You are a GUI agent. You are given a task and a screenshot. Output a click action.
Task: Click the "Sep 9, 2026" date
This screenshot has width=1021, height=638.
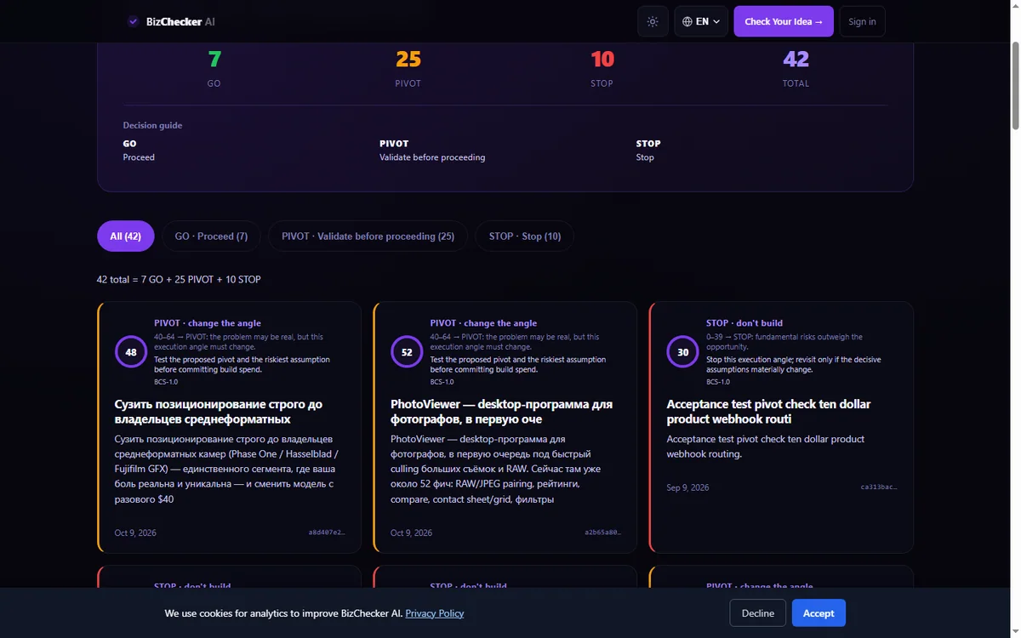tap(687, 487)
